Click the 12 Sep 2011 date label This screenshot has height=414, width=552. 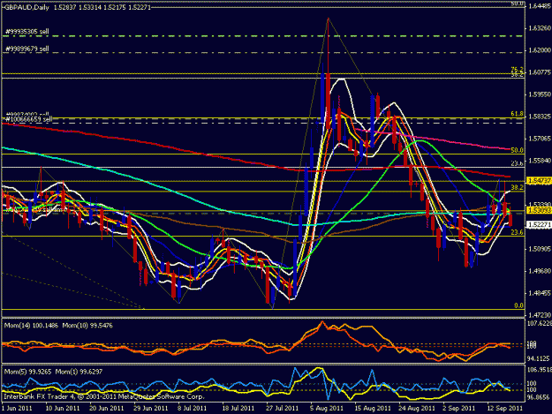tap(505, 409)
